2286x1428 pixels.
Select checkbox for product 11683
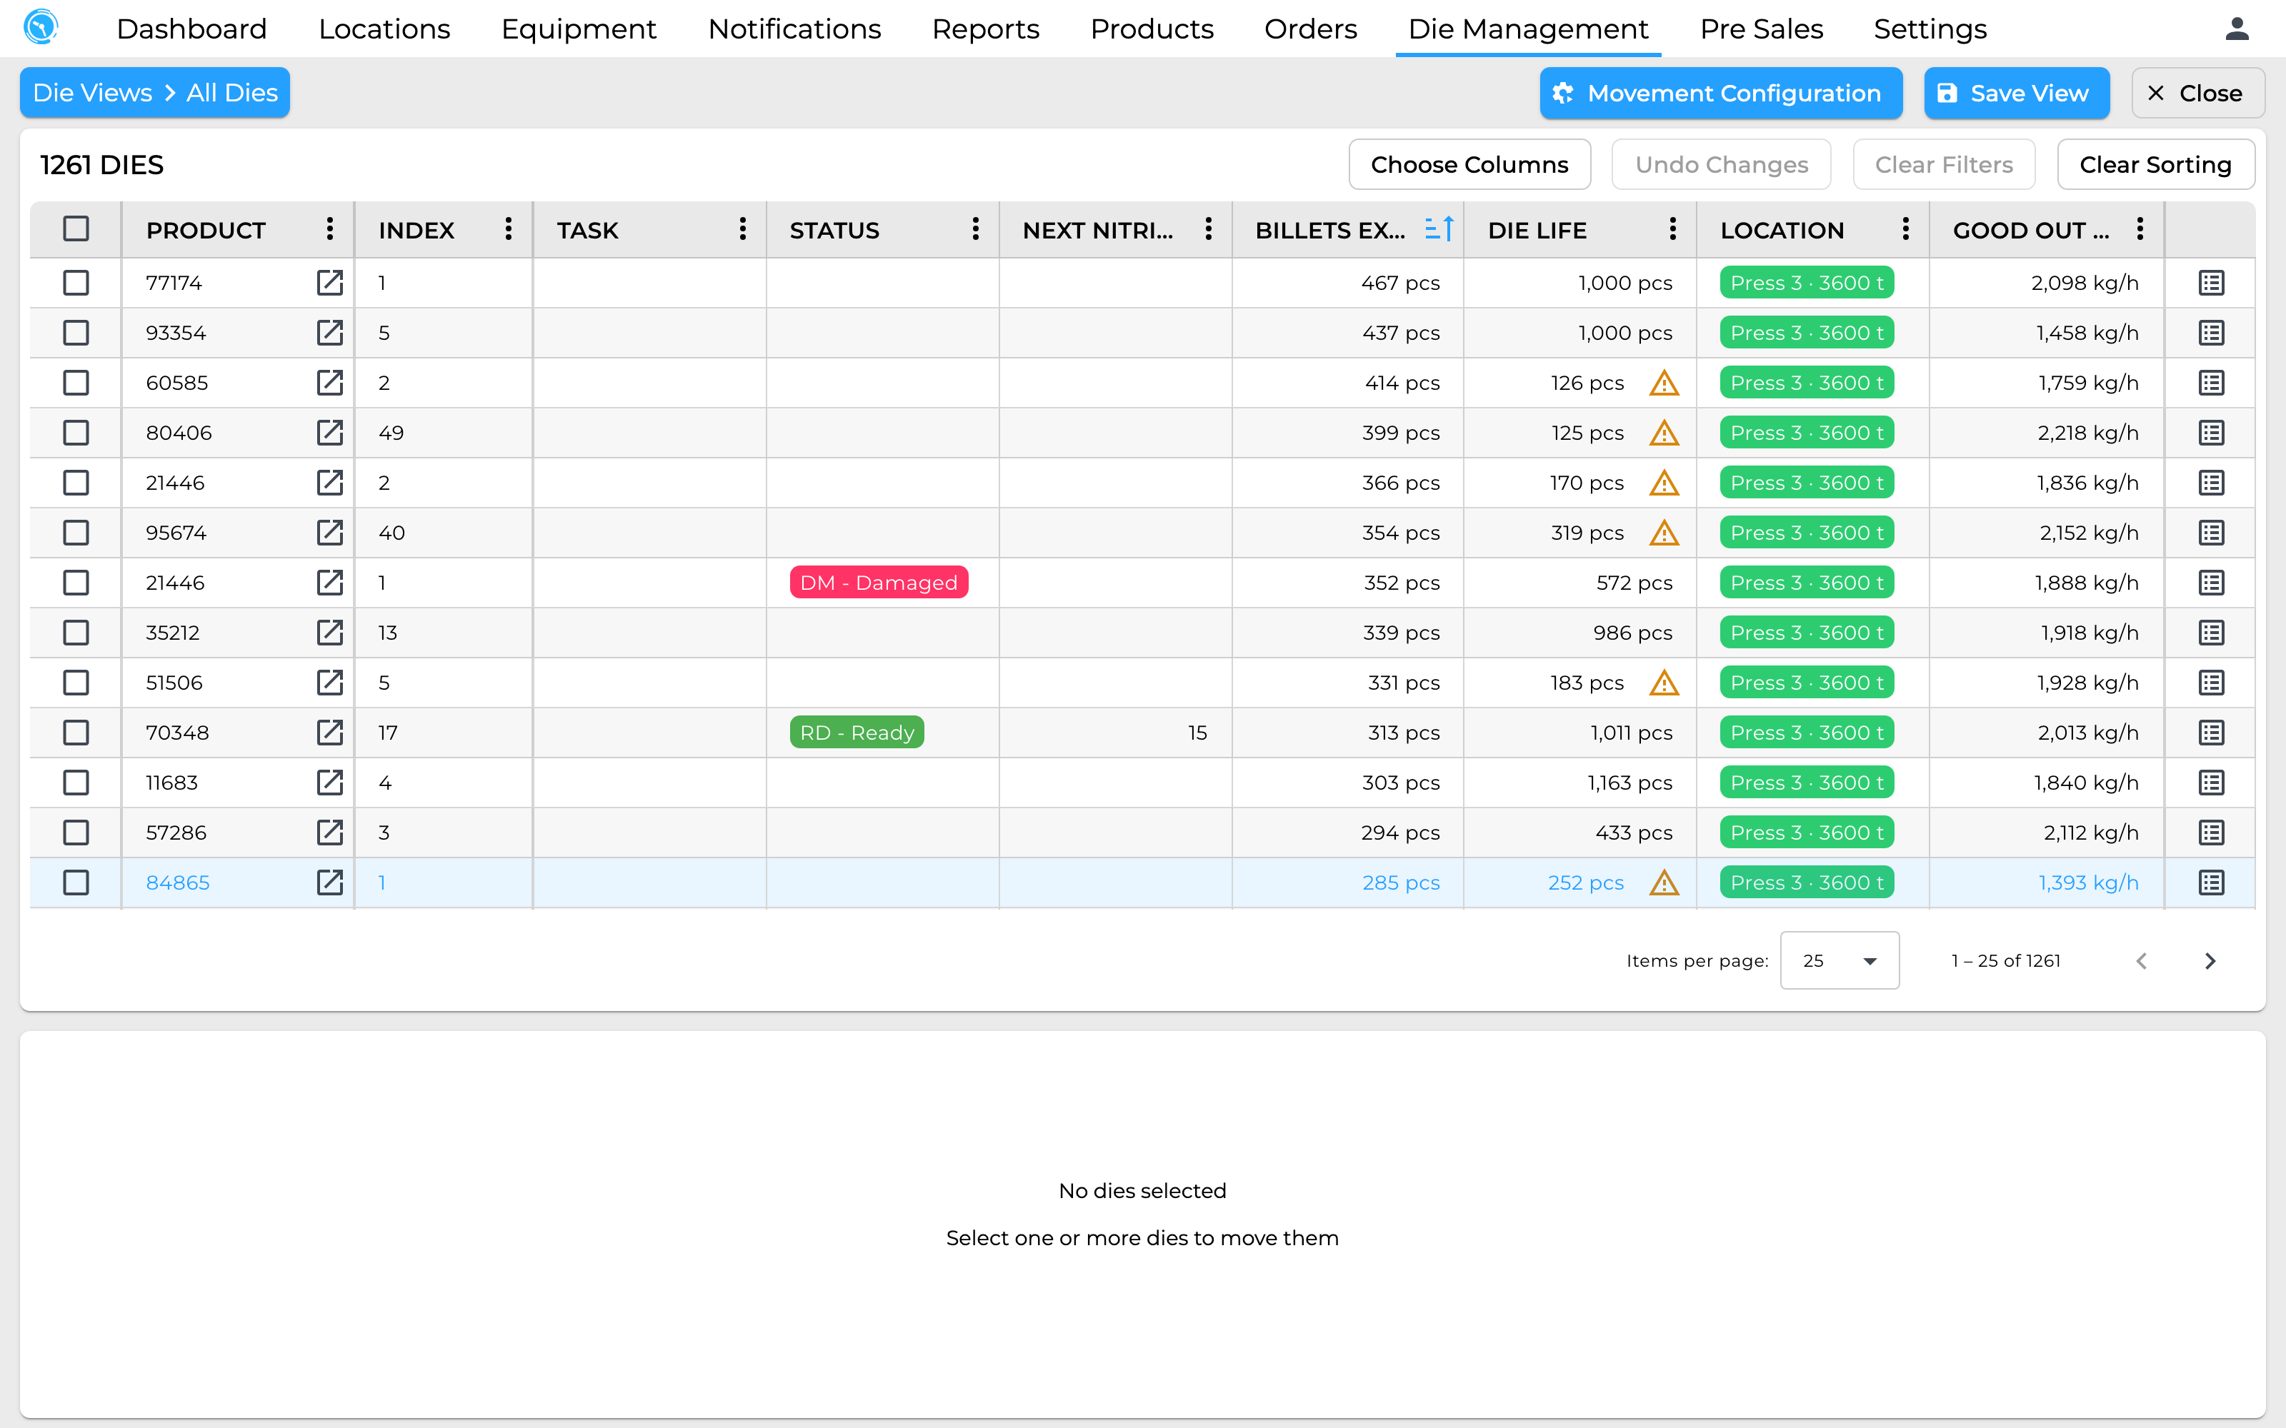pyautogui.click(x=76, y=782)
